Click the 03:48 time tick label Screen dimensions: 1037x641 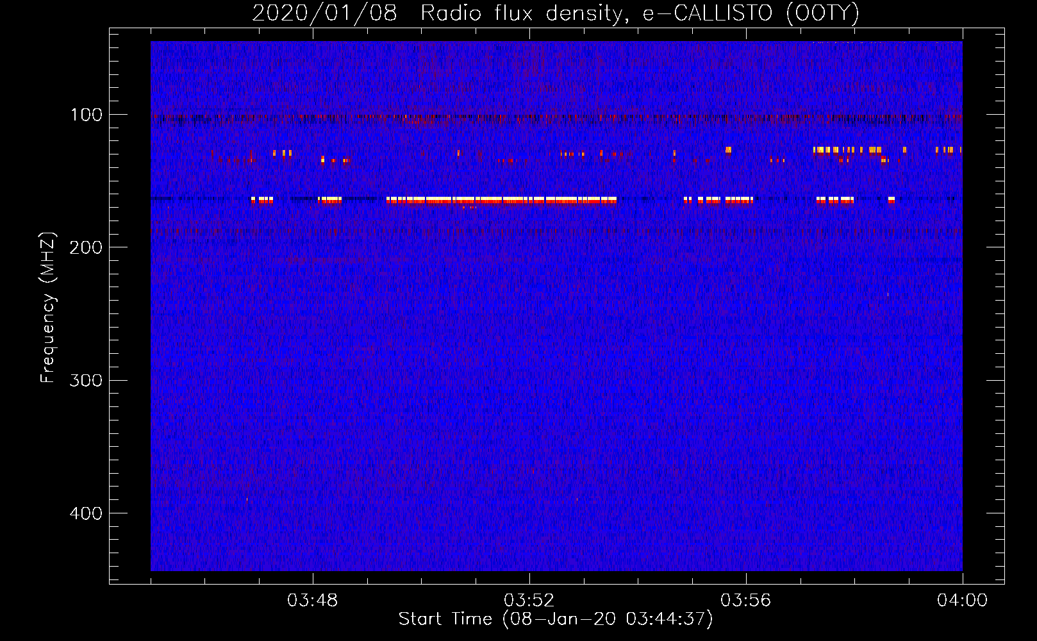coord(313,601)
